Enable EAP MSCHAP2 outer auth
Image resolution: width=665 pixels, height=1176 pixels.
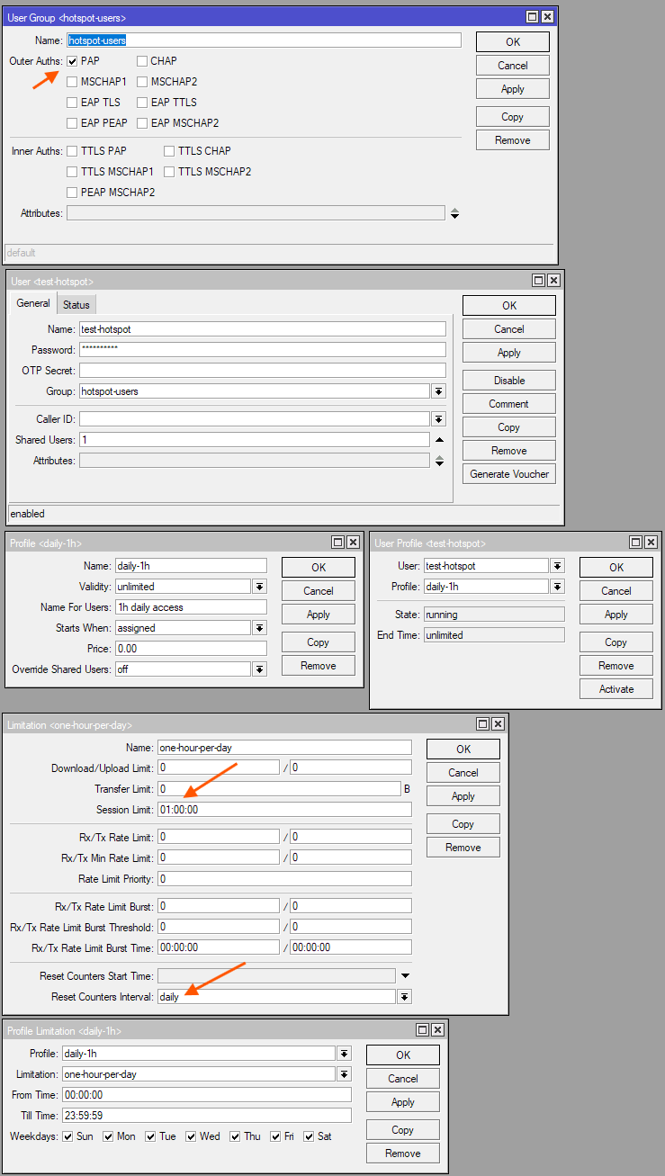[142, 123]
